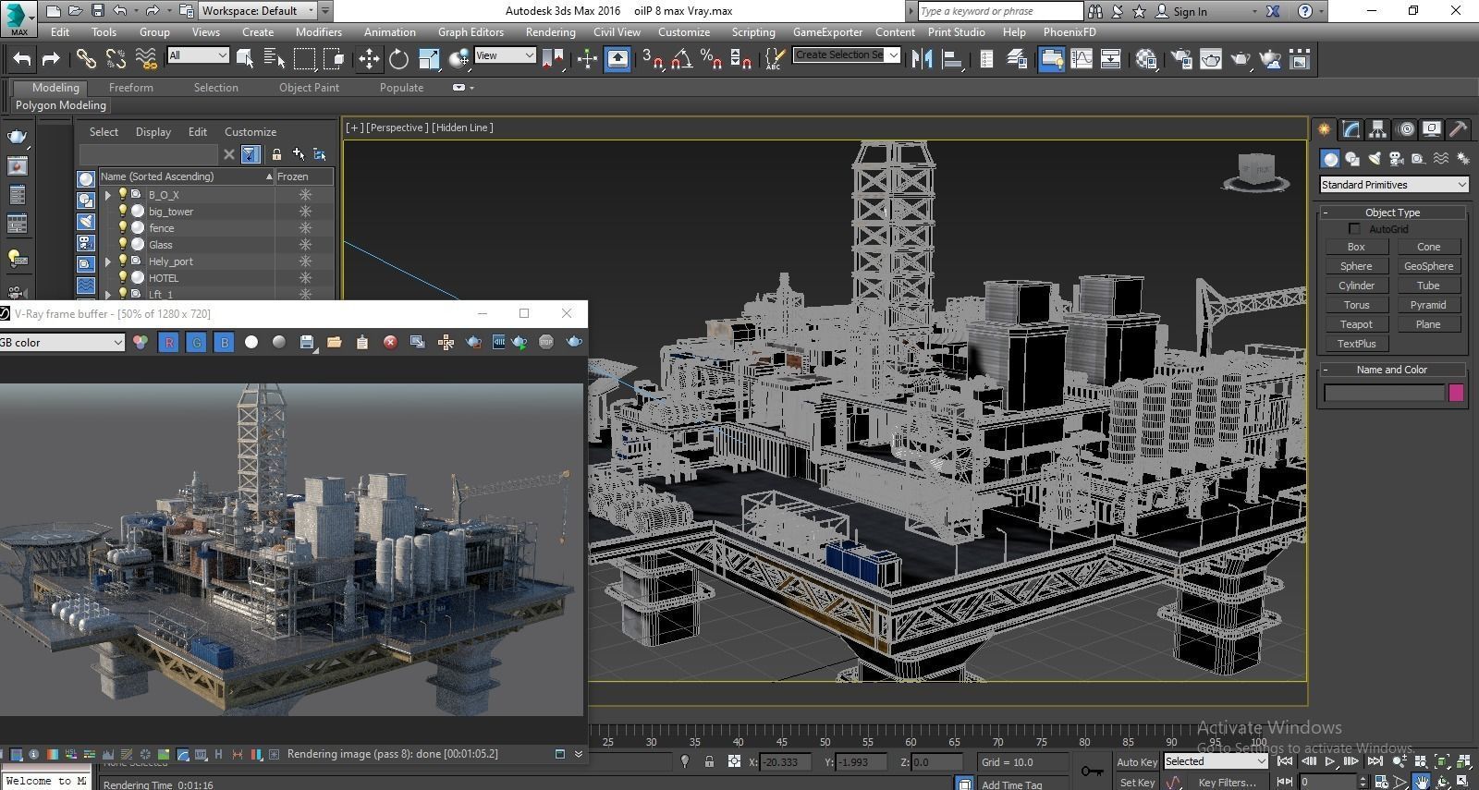Image resolution: width=1479 pixels, height=790 pixels.
Task: Click the GeoSphere button
Action: click(x=1428, y=266)
